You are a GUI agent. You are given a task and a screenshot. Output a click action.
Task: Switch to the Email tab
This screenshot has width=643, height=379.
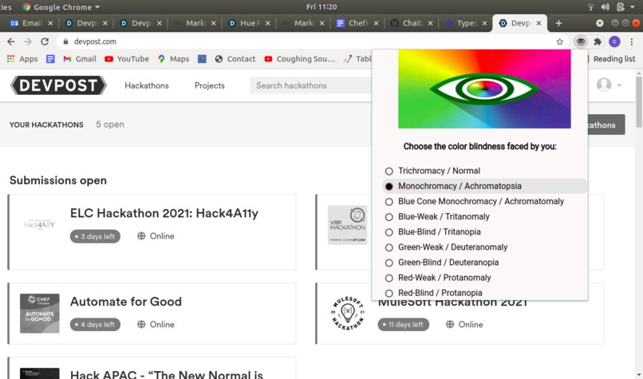pyautogui.click(x=32, y=23)
